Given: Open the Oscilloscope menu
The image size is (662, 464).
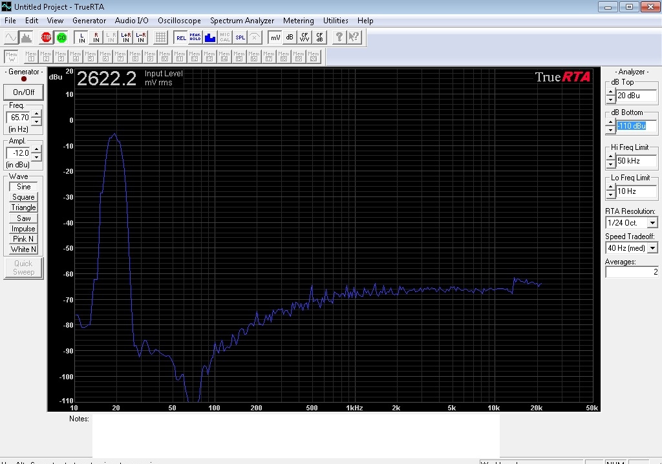Looking at the screenshot, I should pos(180,21).
